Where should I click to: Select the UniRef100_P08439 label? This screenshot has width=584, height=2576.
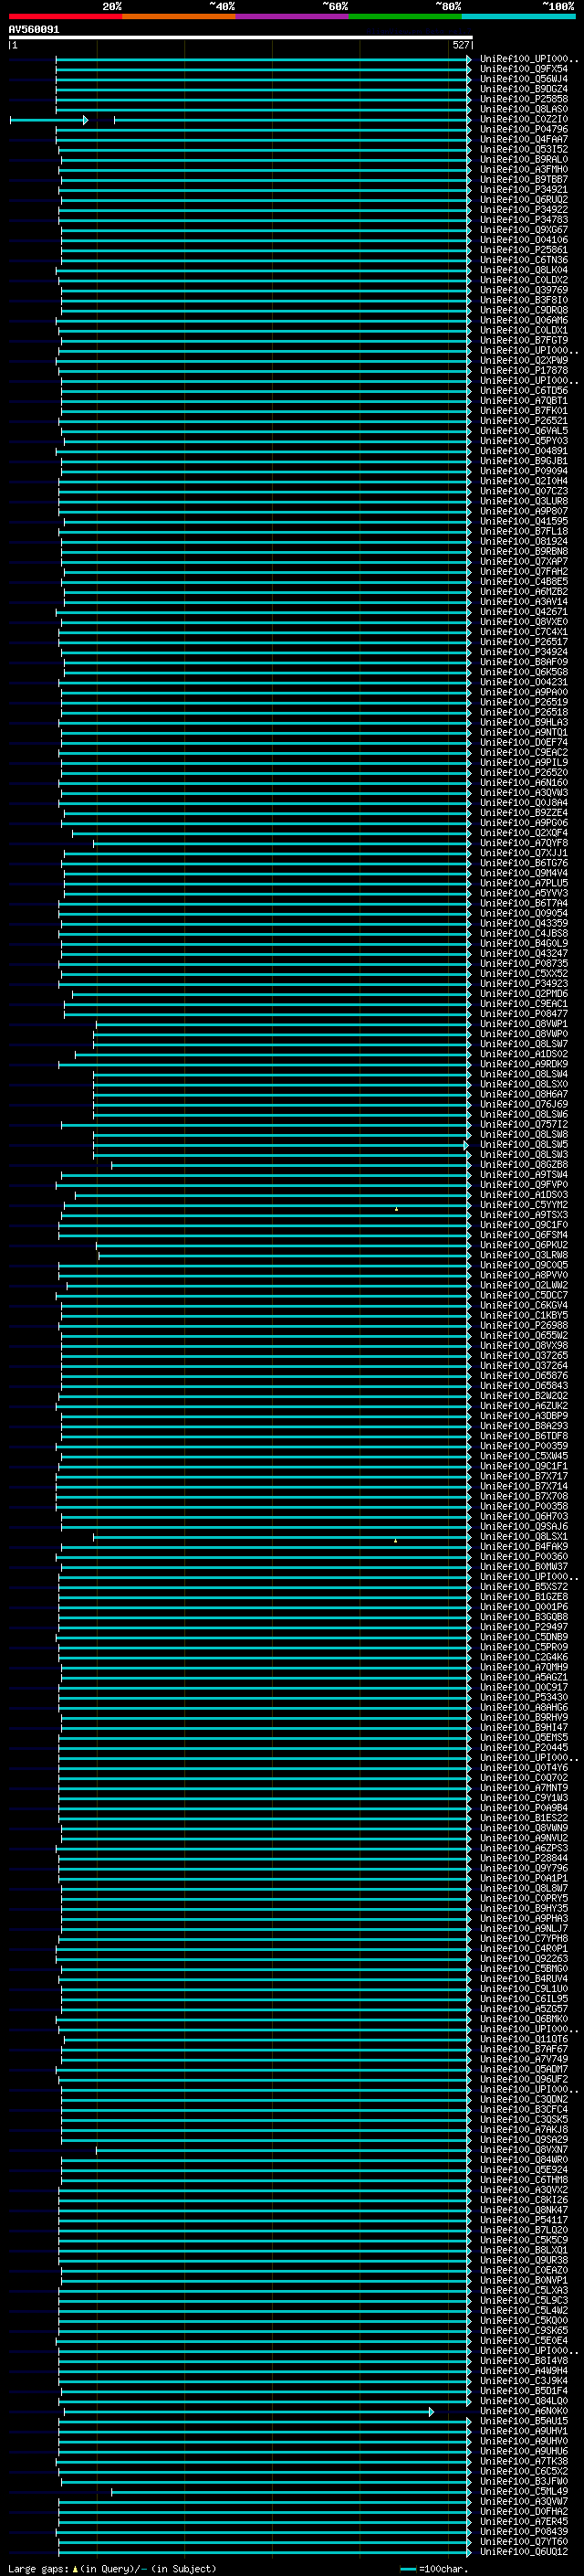523,2531
